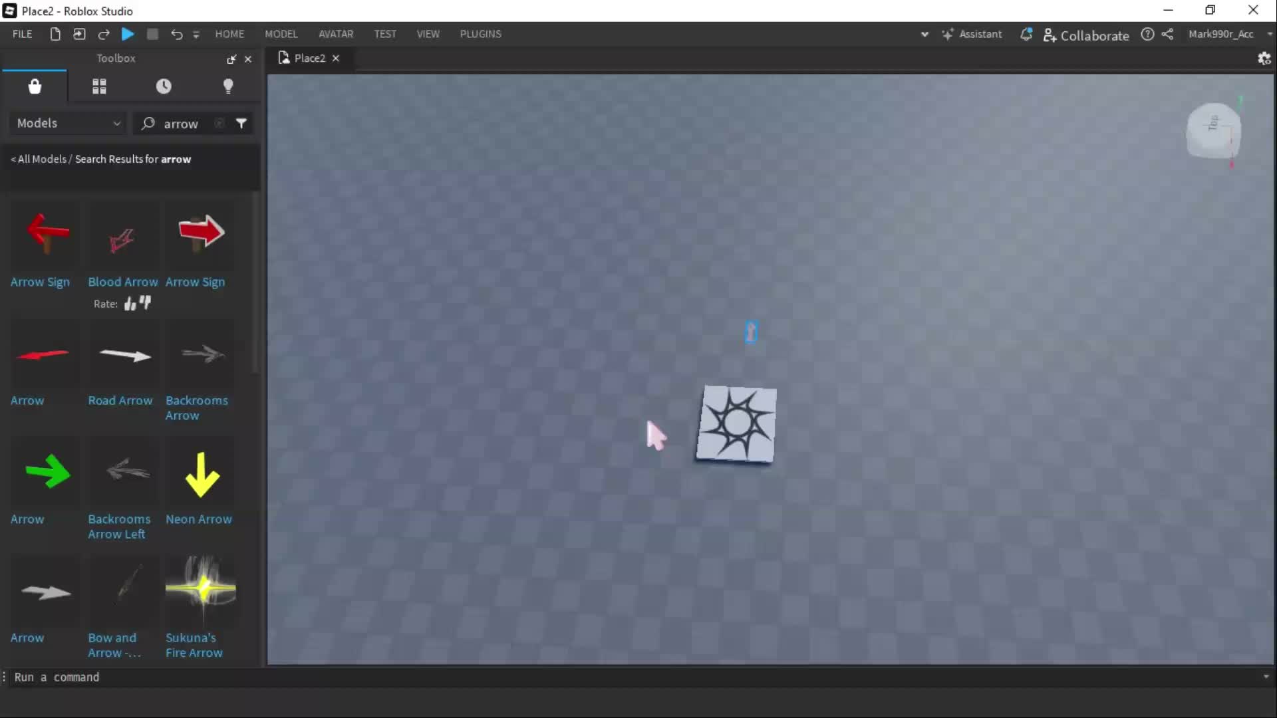Select the spawn location sun pad

(x=736, y=423)
